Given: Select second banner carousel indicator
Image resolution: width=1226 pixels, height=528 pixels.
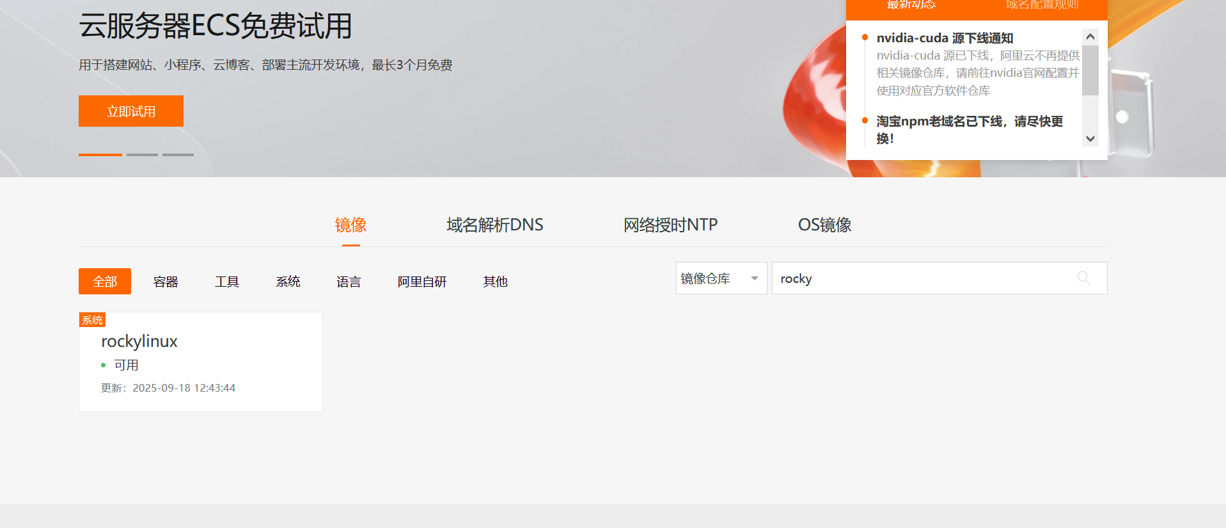Looking at the screenshot, I should (x=142, y=155).
